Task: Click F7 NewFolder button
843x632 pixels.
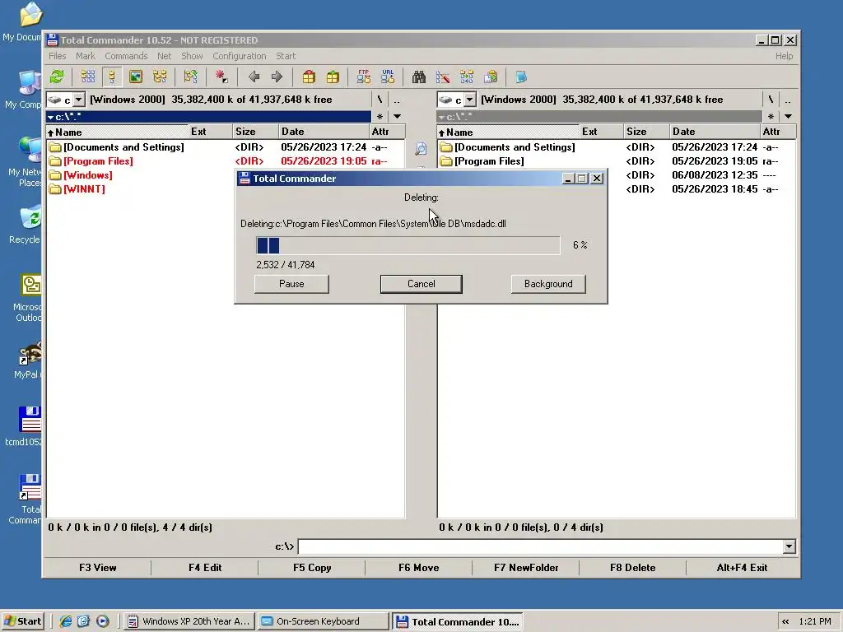Action: [x=526, y=568]
